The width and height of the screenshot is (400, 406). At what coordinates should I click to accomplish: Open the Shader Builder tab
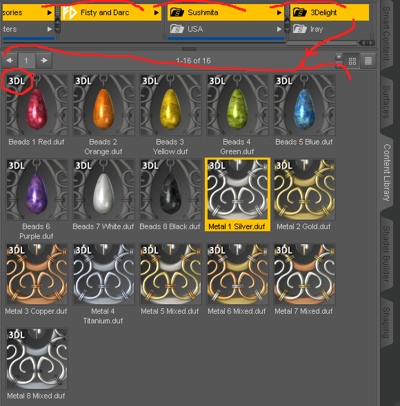[x=386, y=254]
